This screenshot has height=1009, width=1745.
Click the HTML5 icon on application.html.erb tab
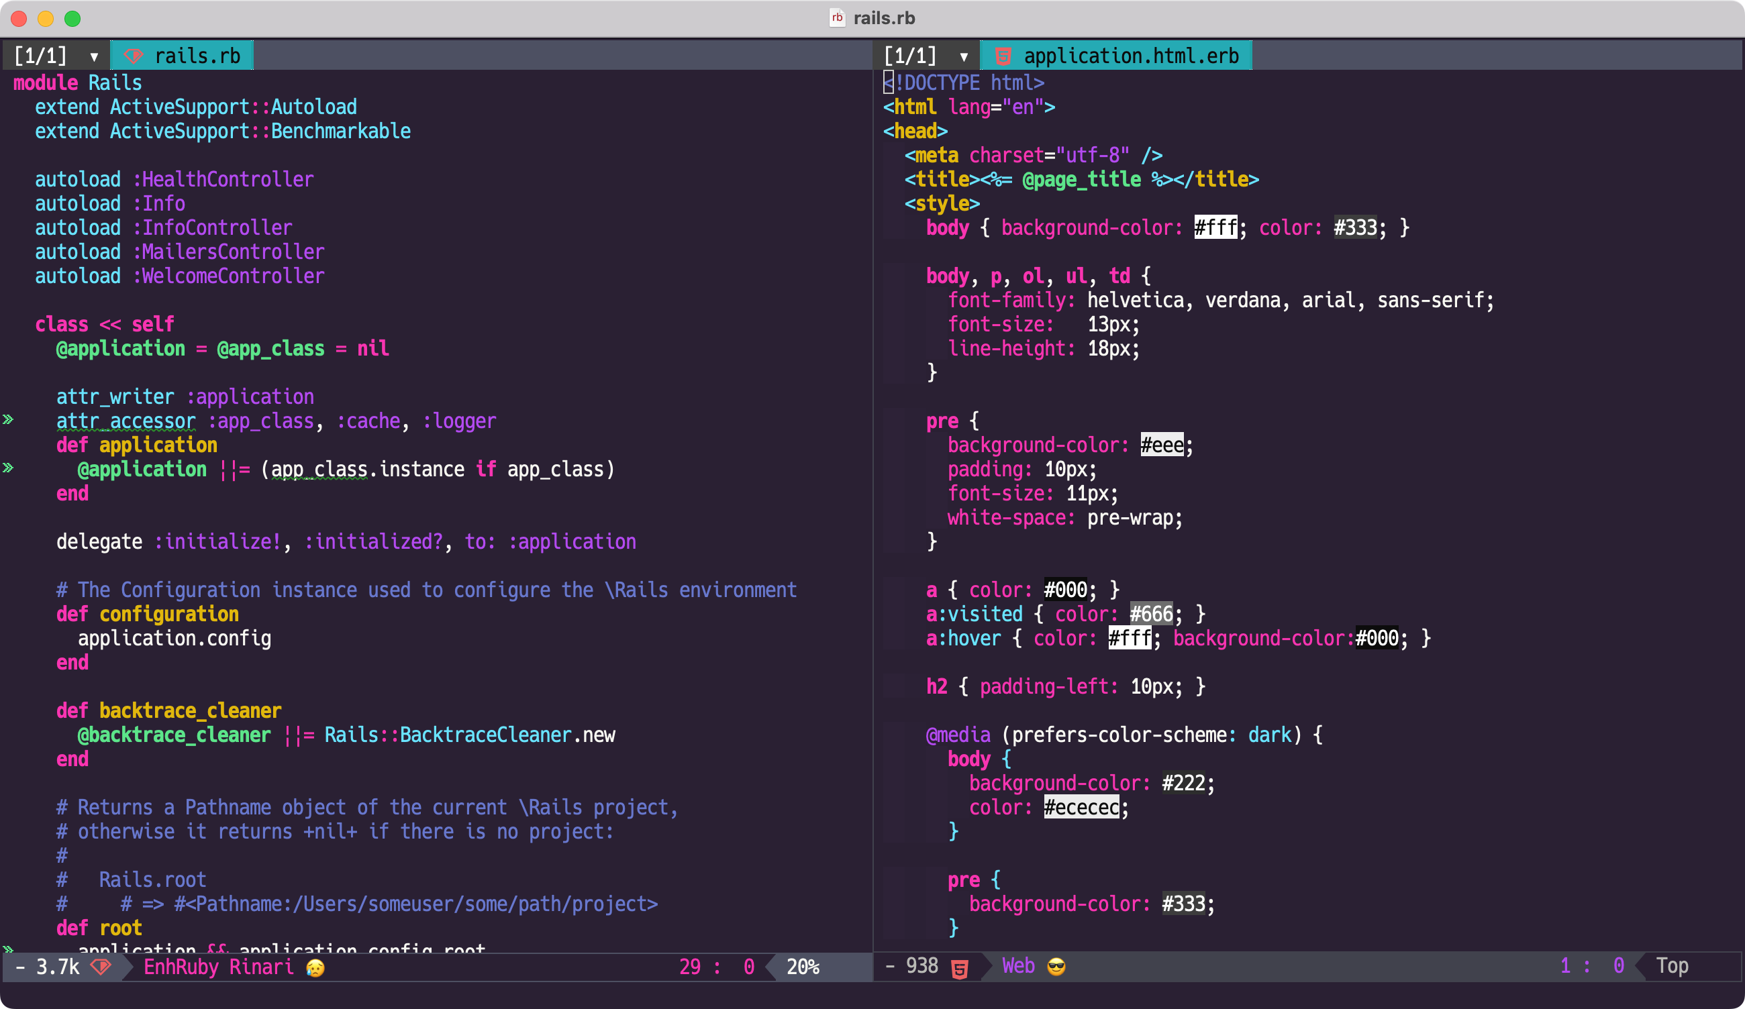coord(1003,56)
